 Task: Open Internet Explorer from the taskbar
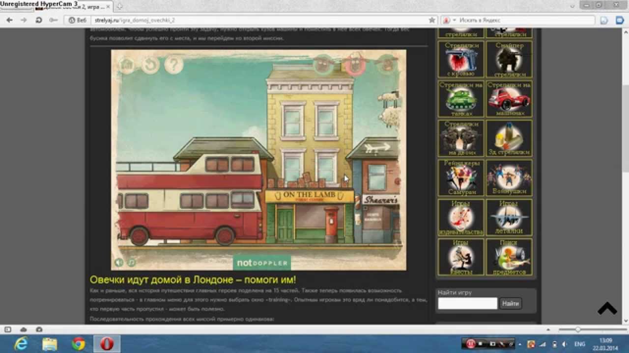21,344
